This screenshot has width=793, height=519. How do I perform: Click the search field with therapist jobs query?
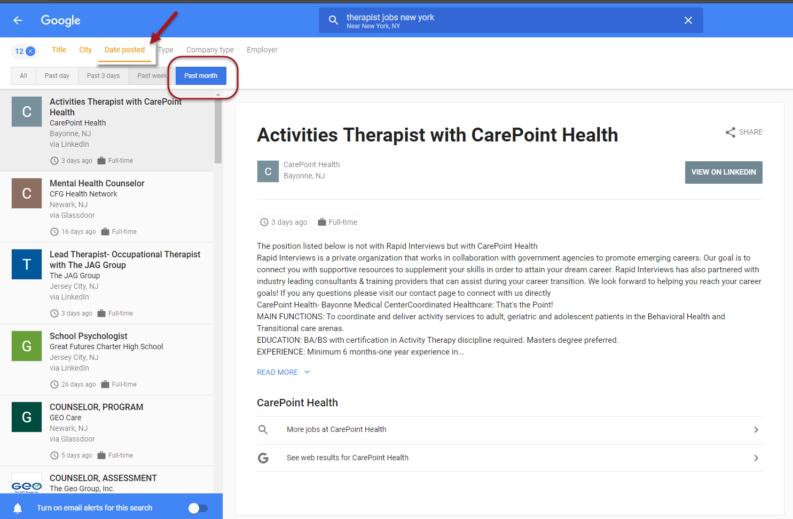511,20
